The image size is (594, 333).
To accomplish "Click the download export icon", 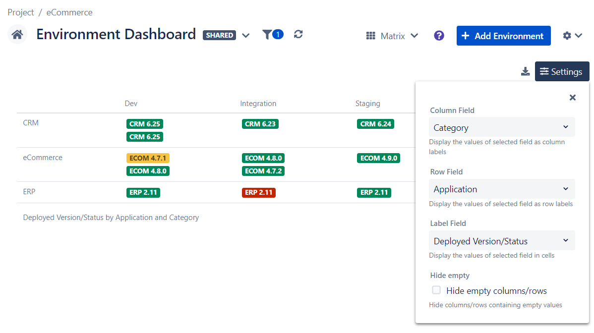I will pos(525,72).
